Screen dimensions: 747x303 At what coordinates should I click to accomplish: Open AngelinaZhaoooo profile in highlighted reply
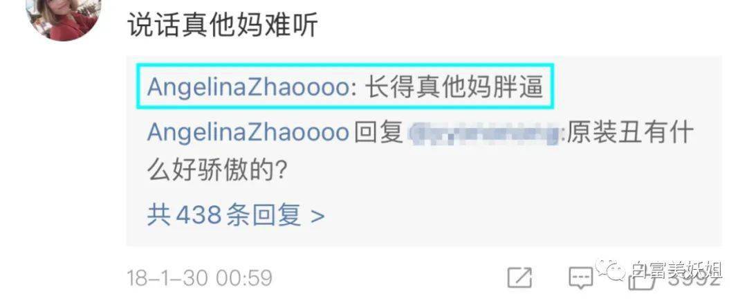248,87
